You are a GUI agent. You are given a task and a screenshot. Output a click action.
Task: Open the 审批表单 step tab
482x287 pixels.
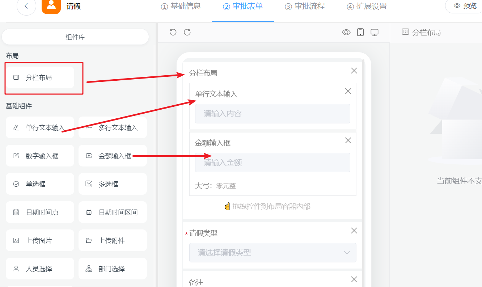[243, 6]
